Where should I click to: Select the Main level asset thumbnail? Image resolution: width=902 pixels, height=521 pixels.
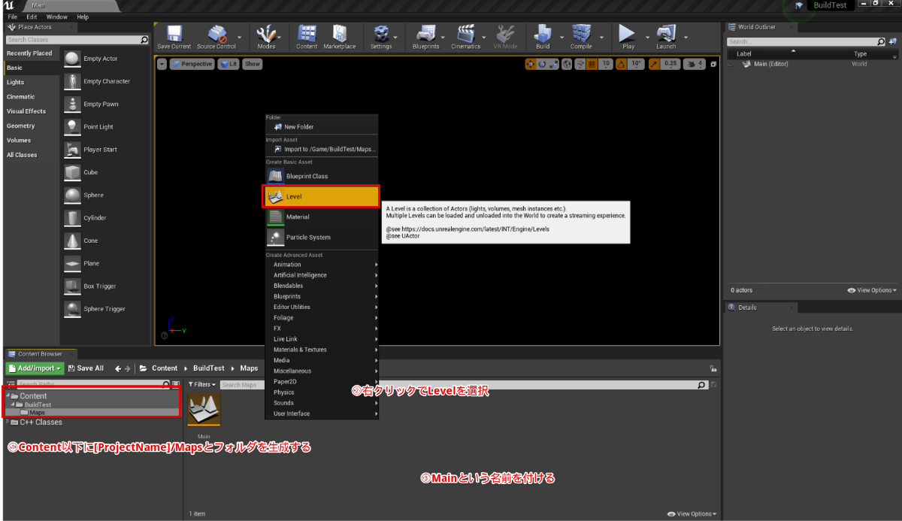(x=204, y=410)
